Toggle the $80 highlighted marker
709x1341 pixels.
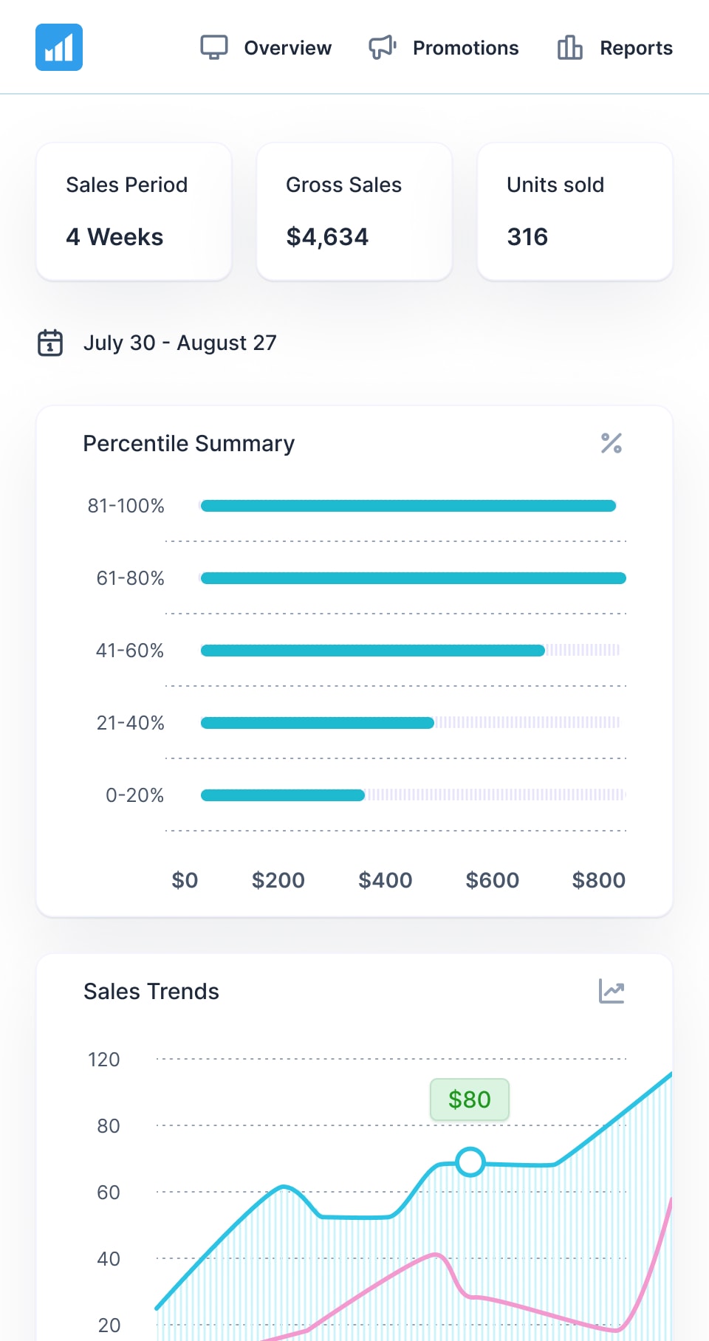click(x=470, y=1100)
